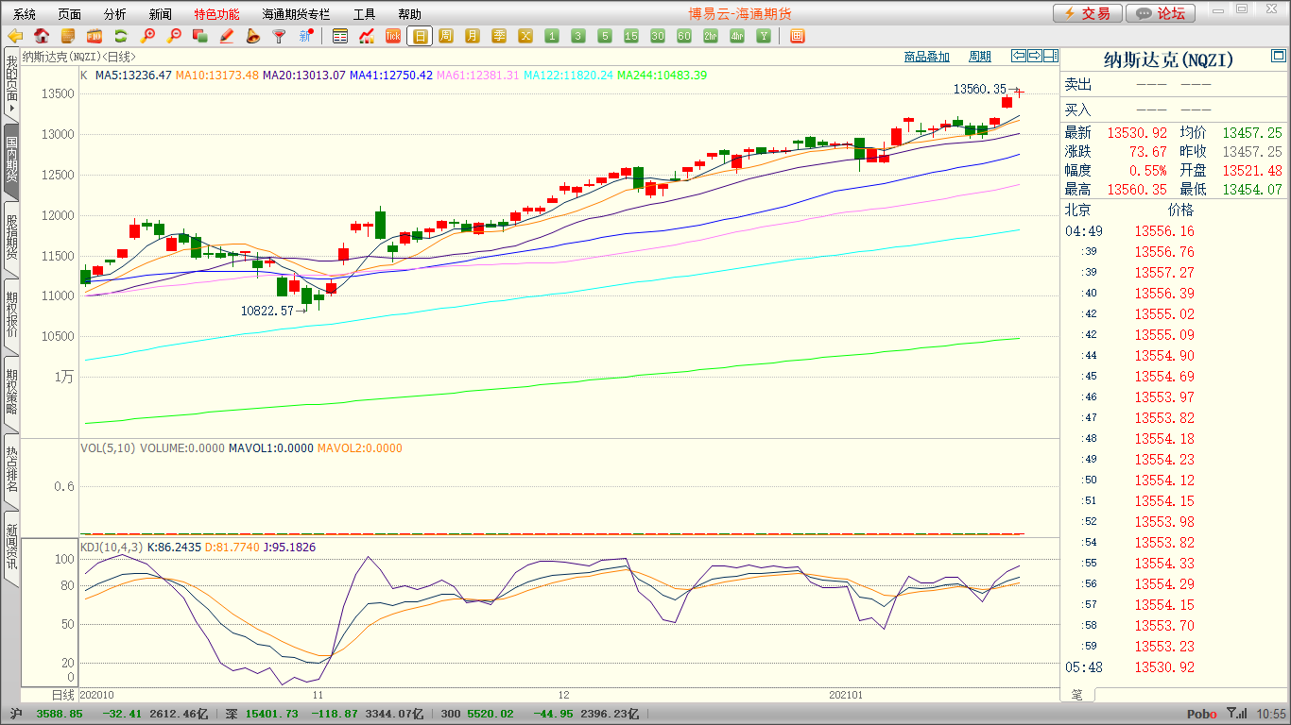
Task: Select the red pencil drawing tool
Action: (227, 36)
